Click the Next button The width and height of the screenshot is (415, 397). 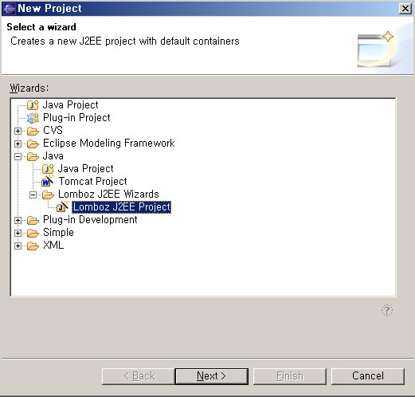click(x=211, y=376)
